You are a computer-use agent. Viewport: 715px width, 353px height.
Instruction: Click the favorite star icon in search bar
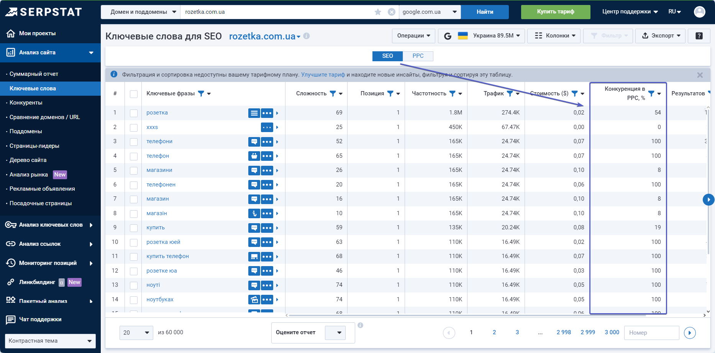point(378,12)
